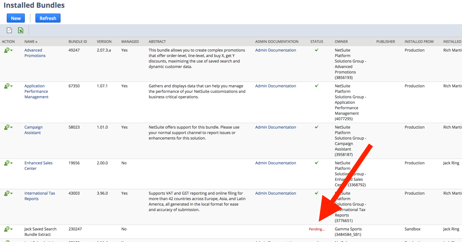
Task: Open the Enhanced Sales Center link
Action: pyautogui.click(x=38, y=166)
